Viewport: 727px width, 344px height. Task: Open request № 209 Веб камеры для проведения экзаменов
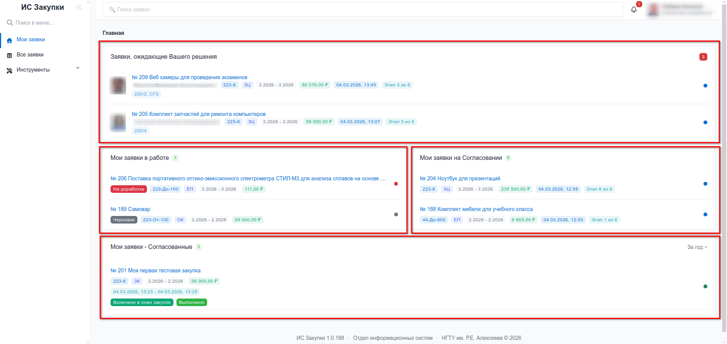pos(189,77)
